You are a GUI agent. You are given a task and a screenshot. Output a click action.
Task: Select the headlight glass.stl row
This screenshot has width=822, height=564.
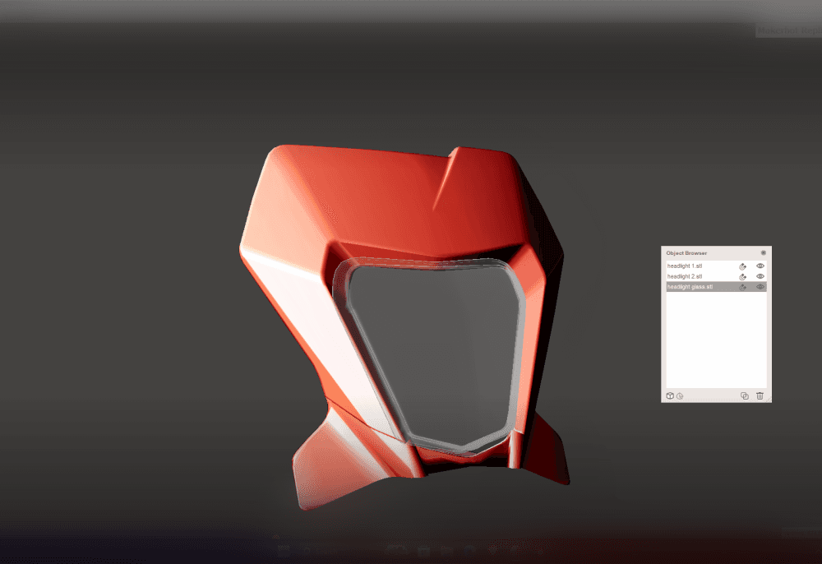click(x=716, y=287)
